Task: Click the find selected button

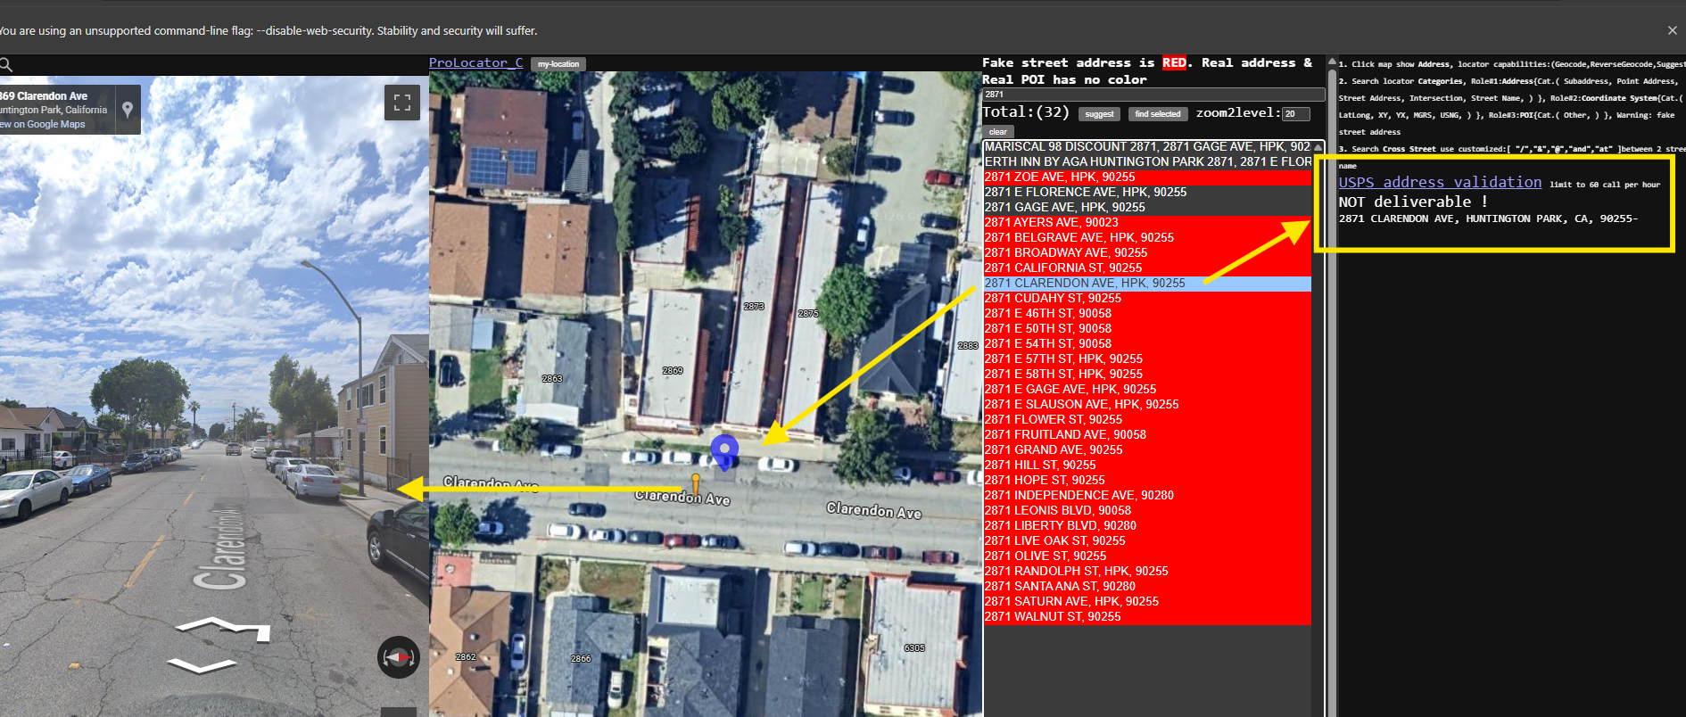Action: [x=1157, y=114]
